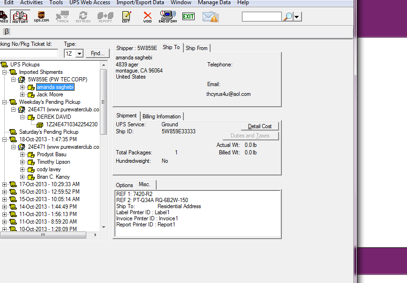
Task: Click the Edit shipment toolbar icon
Action: [126, 17]
